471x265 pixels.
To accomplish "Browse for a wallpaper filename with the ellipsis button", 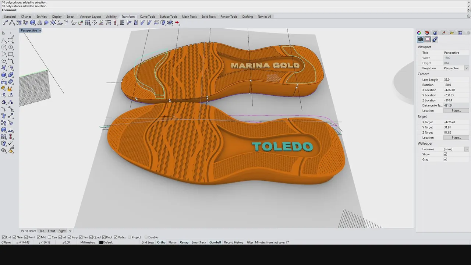I will [467, 149].
